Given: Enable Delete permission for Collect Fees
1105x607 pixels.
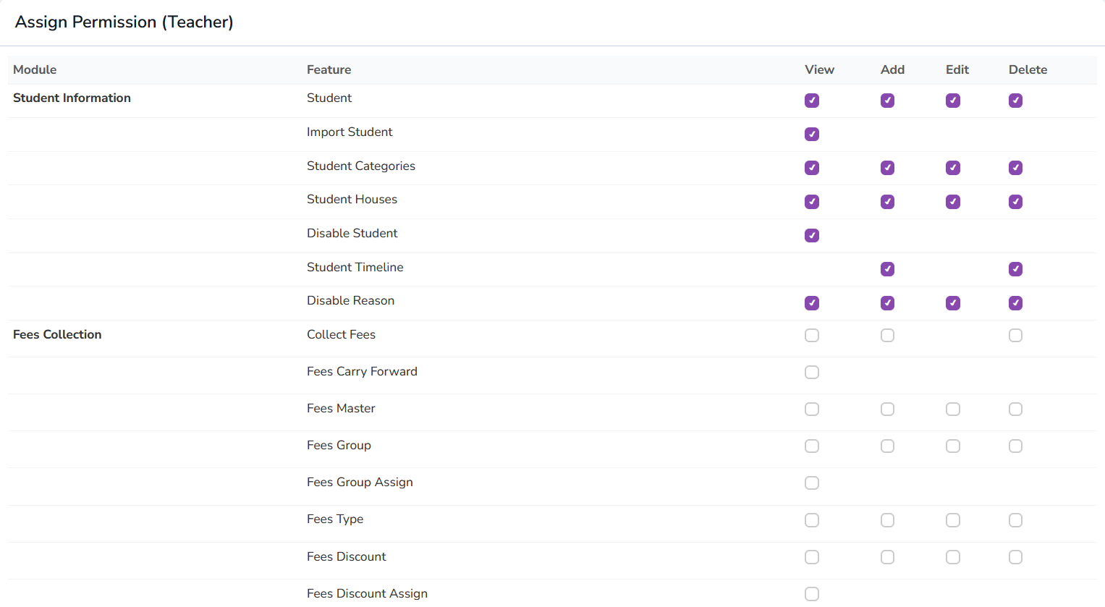Looking at the screenshot, I should (1015, 336).
